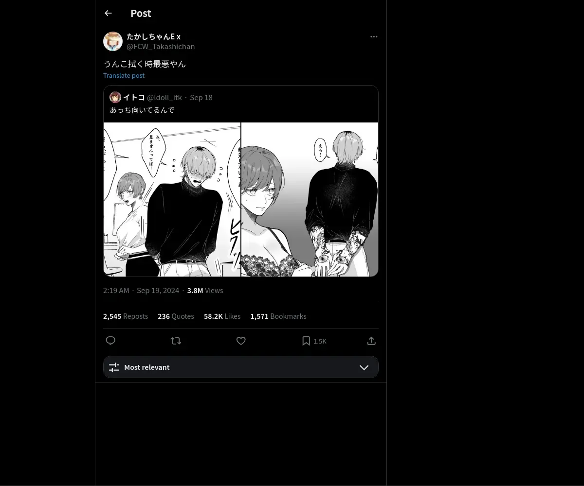Open the left manga panel image
The width and height of the screenshot is (584, 486).
(172, 199)
